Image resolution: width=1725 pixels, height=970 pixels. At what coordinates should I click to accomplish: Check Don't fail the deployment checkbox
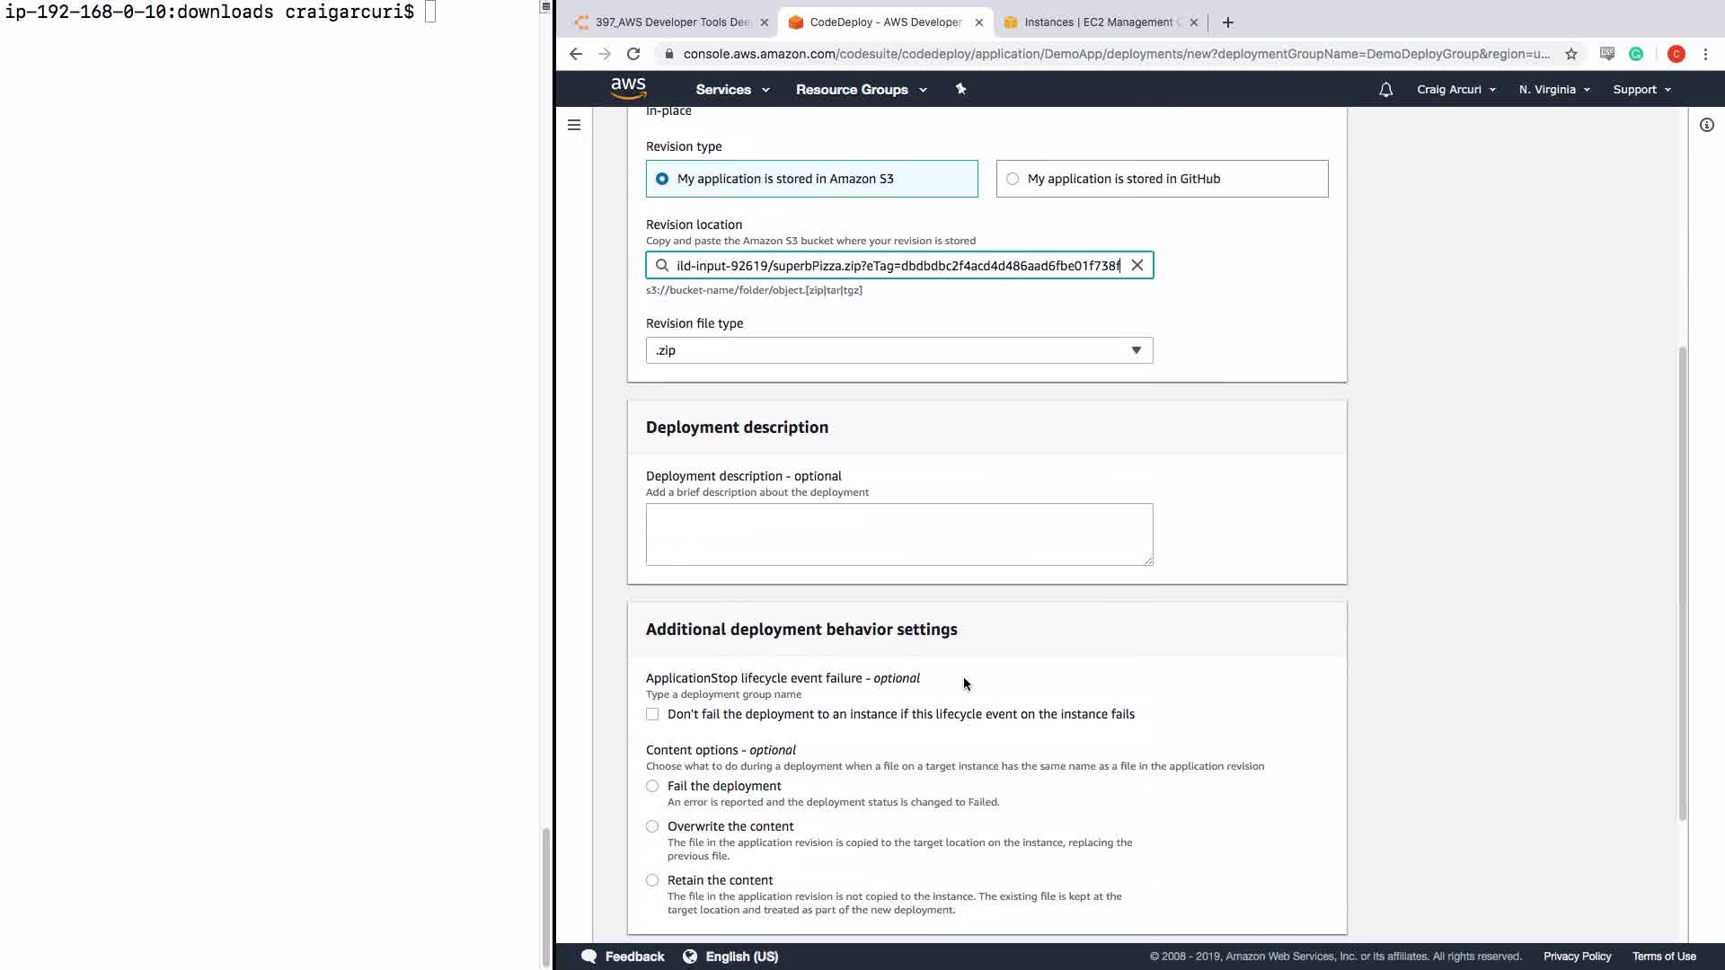tap(652, 714)
